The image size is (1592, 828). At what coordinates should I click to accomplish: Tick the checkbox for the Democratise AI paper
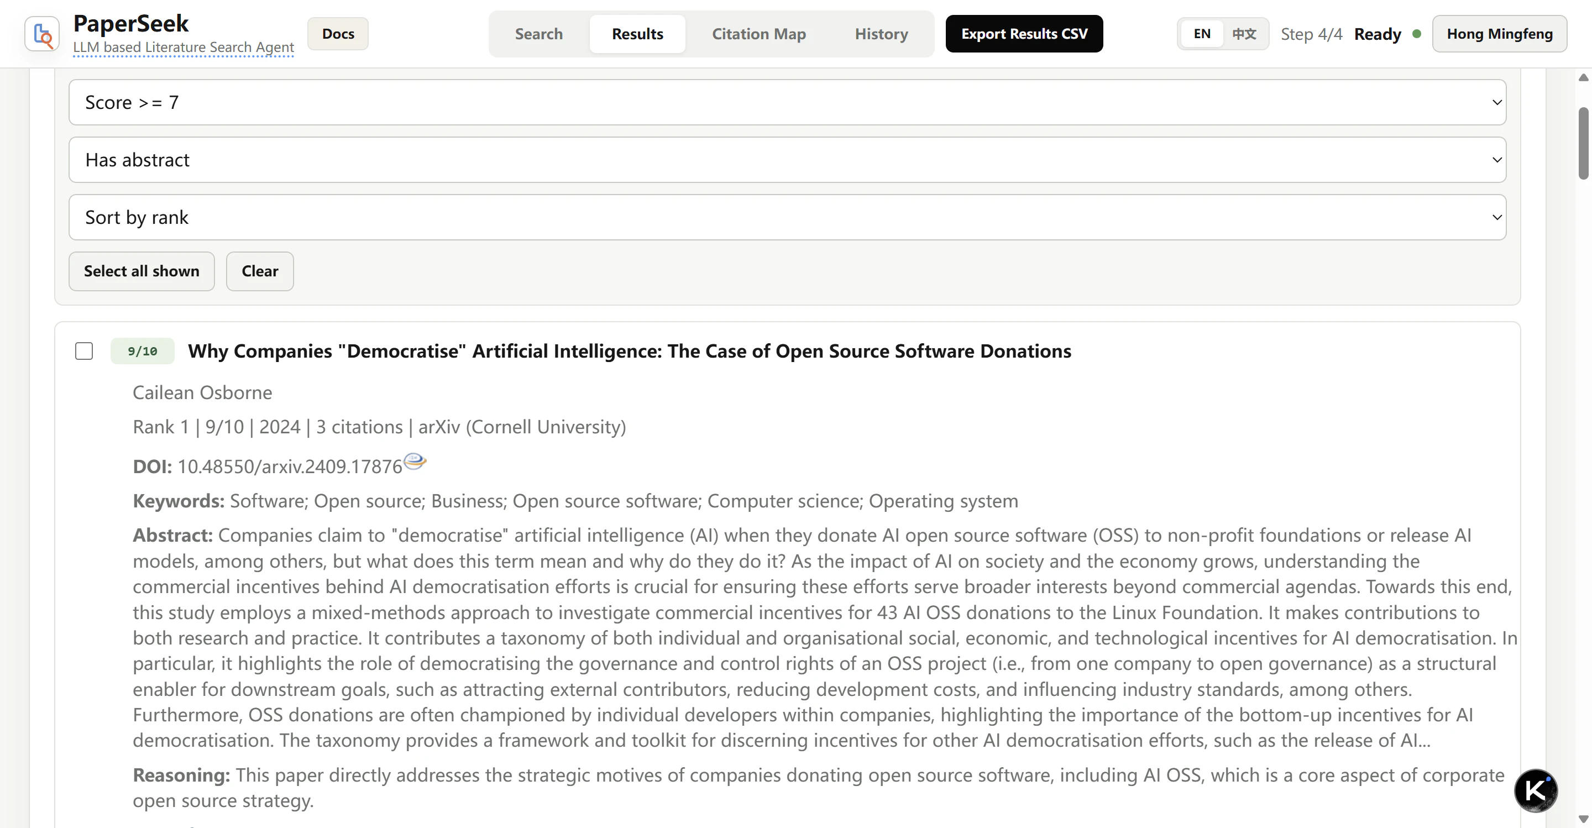pyautogui.click(x=84, y=351)
